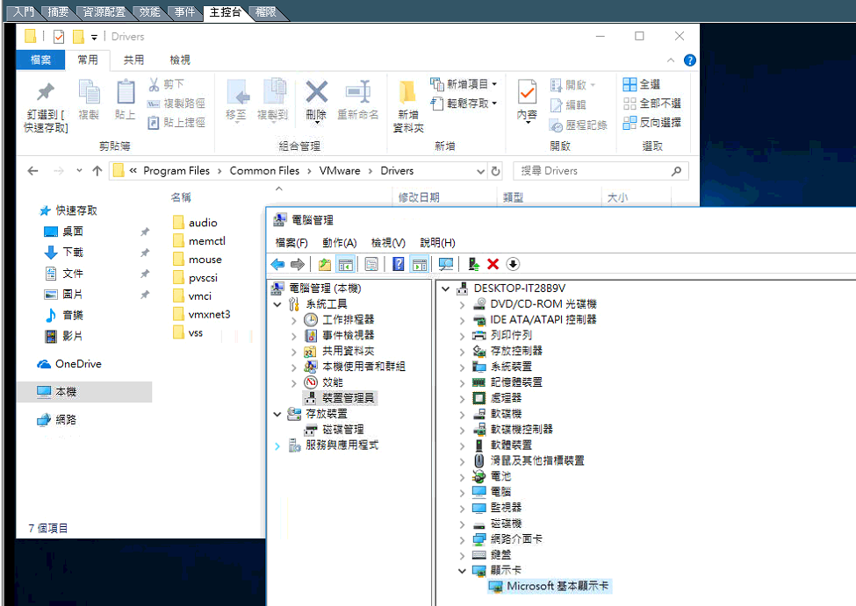Click the blue help question-mark toolbar icon
This screenshot has width=856, height=606.
(398, 264)
